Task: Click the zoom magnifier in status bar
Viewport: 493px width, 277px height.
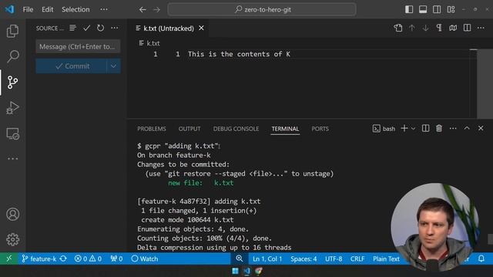Action: [x=240, y=259]
